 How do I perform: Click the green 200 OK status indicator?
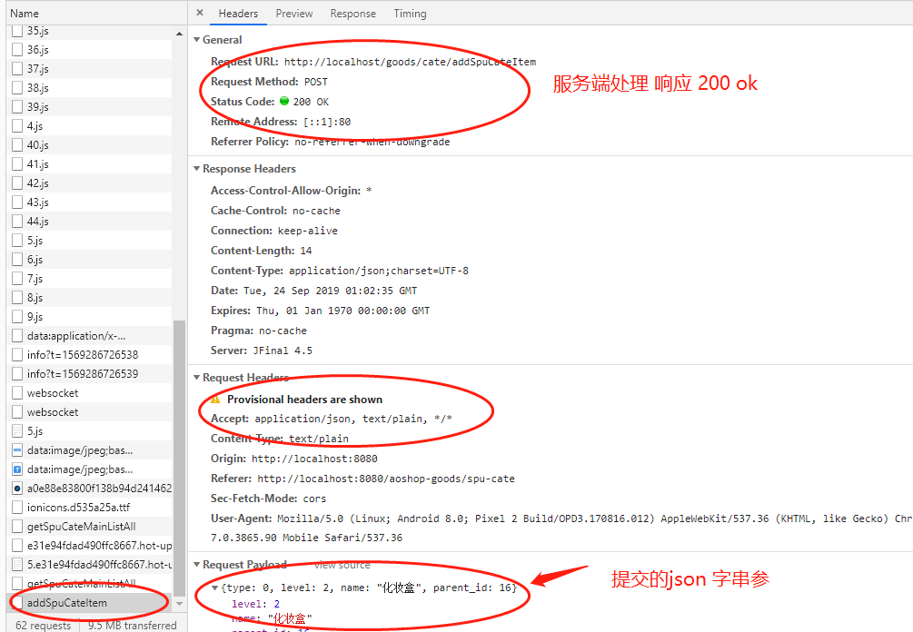pyautogui.click(x=284, y=102)
